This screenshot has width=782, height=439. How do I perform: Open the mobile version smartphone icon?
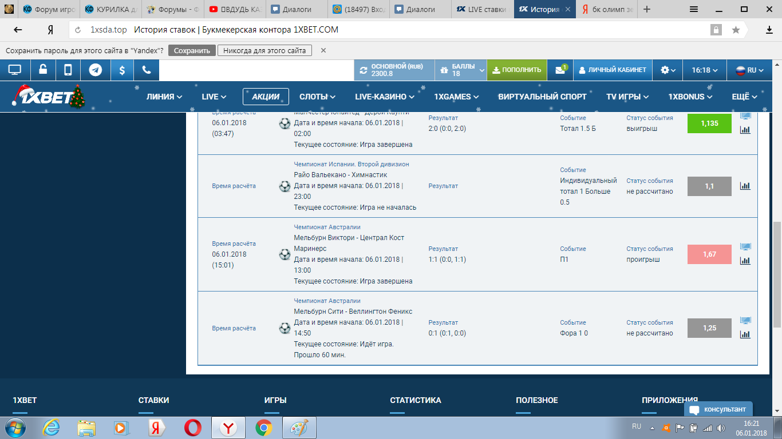point(68,70)
